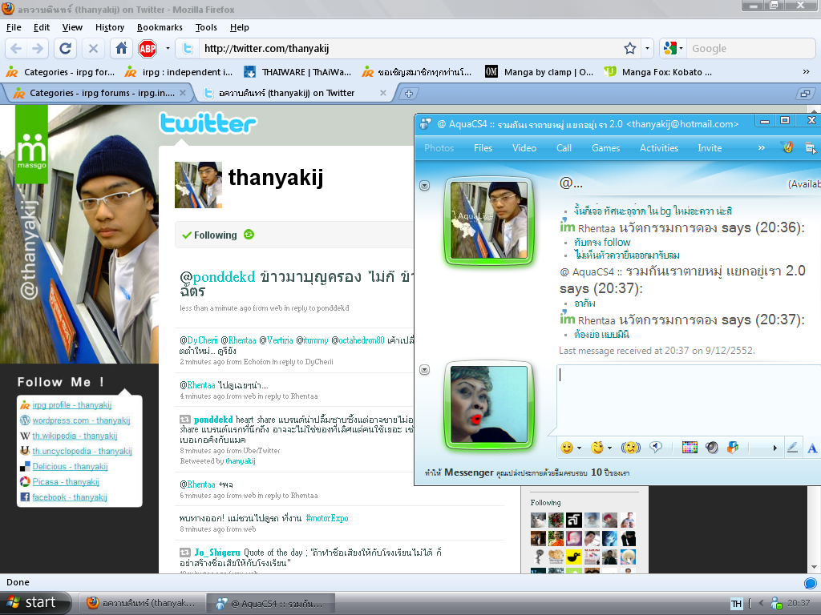Send a nudge in Messenger
Image resolution: width=821 pixels, height=615 pixels.
pyautogui.click(x=631, y=448)
